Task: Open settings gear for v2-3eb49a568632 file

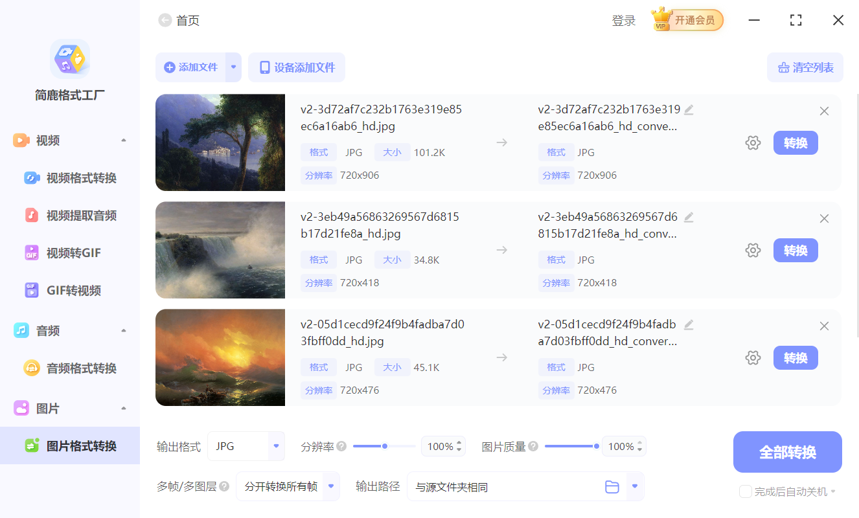Action: point(753,251)
